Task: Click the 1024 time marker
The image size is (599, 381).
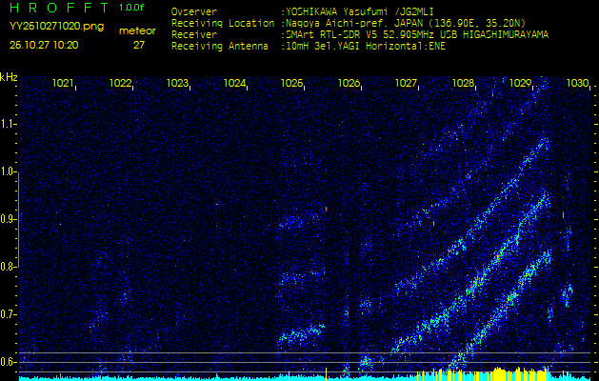Action: point(234,83)
